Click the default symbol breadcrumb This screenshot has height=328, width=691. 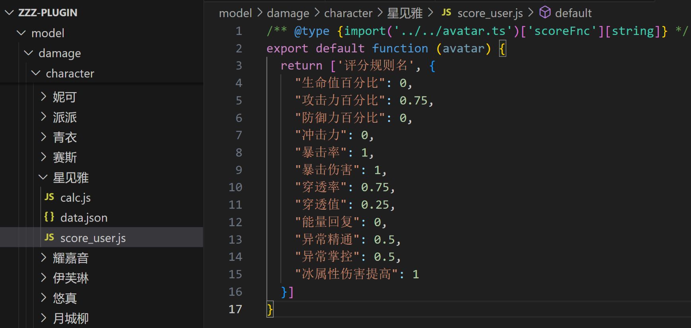573,13
